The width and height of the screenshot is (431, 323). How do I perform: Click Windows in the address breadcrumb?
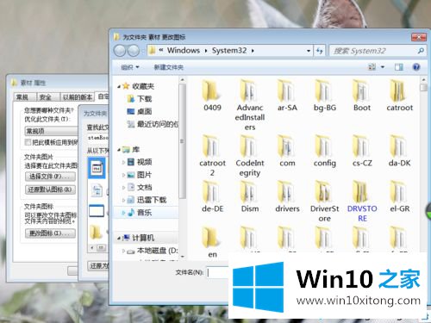pyautogui.click(x=184, y=51)
